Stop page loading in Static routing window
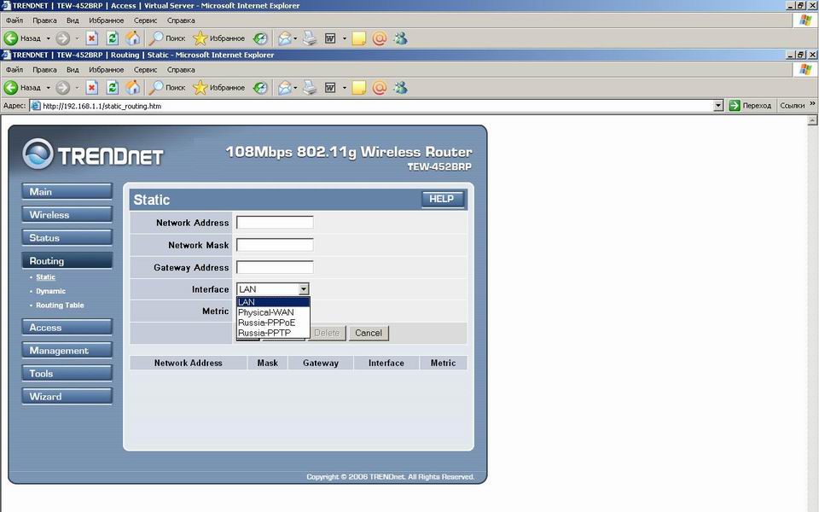Viewport: 819px width, 512px height. tap(92, 87)
